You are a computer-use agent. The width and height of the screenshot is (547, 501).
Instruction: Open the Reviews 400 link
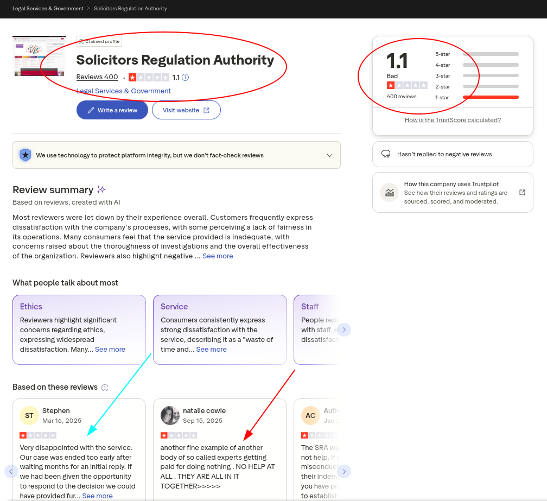tap(97, 77)
